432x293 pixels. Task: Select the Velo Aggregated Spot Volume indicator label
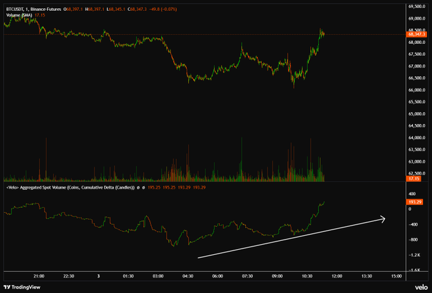[64, 187]
